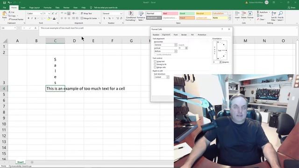Screen dimensions: 299x168
Task: Apply the yellow Fill Color bucket
Action: coord(49,18)
